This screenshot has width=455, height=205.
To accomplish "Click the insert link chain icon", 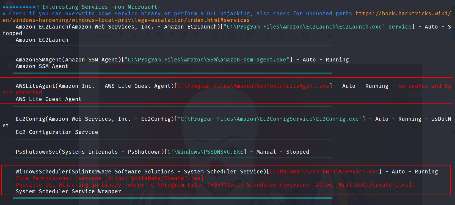I will click(268, 35).
